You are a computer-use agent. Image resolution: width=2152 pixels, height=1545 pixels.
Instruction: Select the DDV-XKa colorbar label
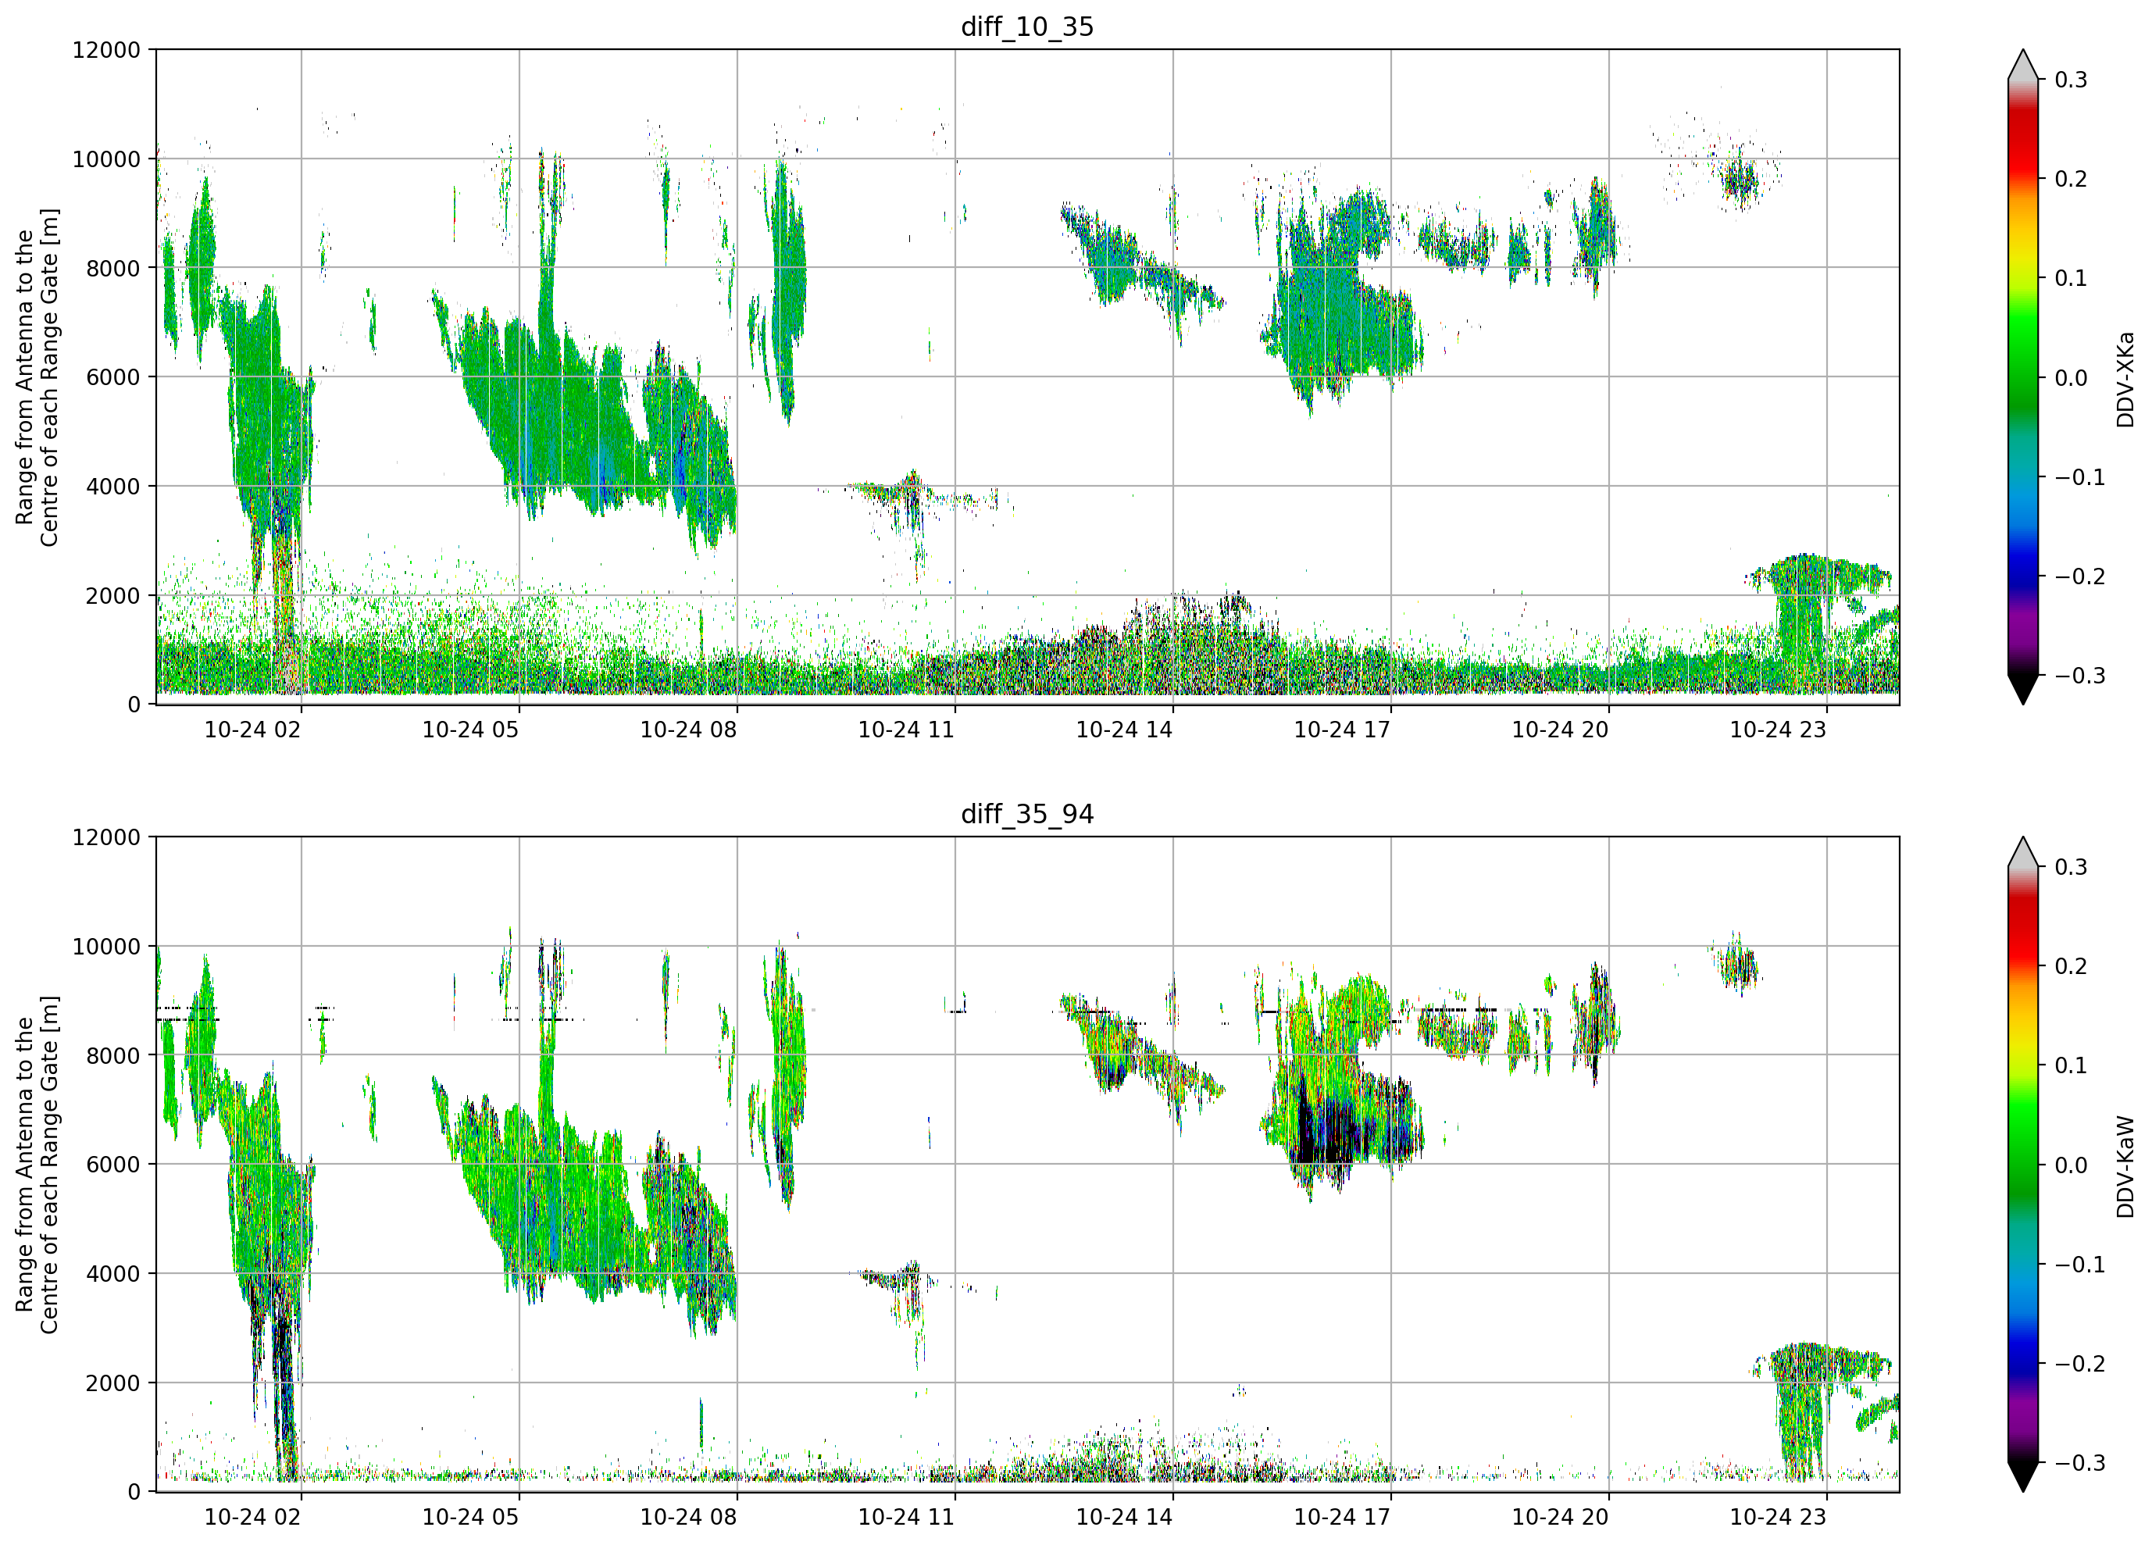(2125, 379)
